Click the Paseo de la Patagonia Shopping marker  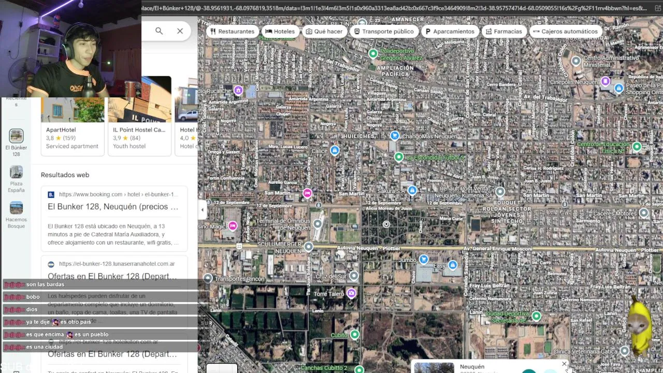click(618, 88)
